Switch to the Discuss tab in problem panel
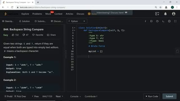The height and width of the screenshot is (101, 180). [x=57, y=21]
